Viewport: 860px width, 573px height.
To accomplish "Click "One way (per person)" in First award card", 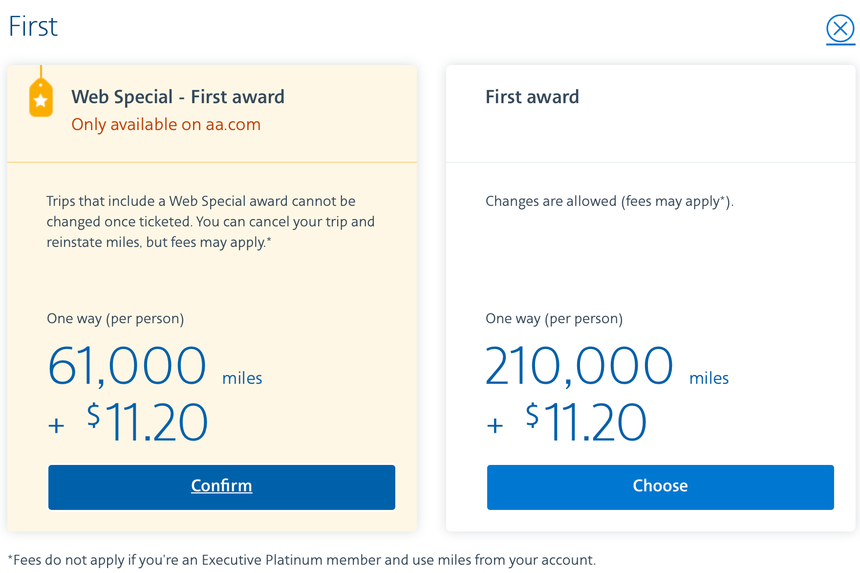I will click(554, 319).
